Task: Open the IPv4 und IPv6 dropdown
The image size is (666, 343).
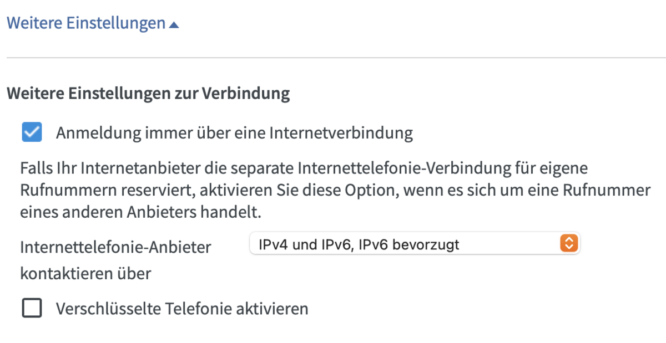Action: [x=414, y=243]
